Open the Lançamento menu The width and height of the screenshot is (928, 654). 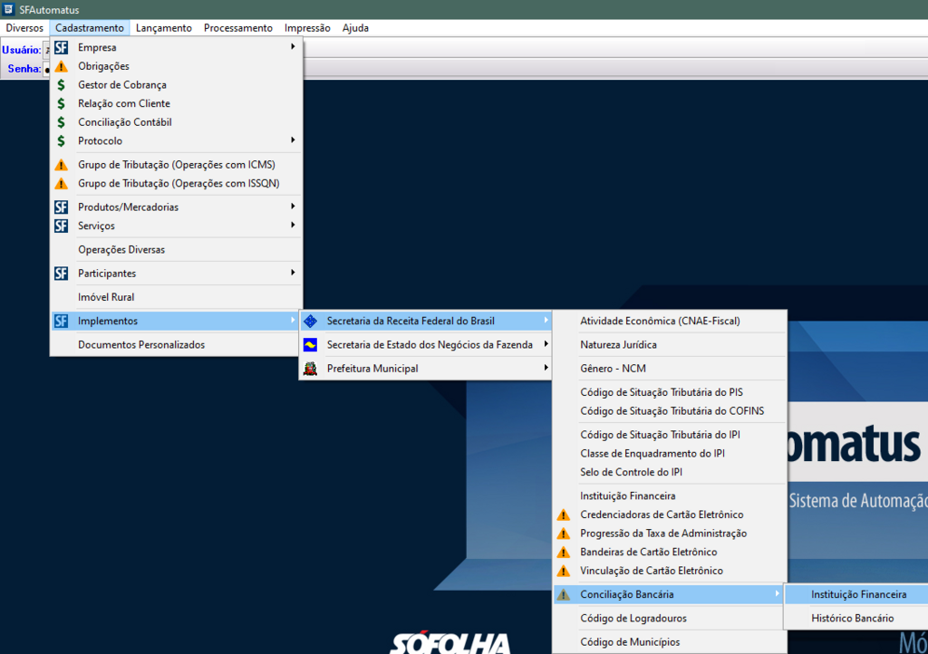[x=163, y=28]
